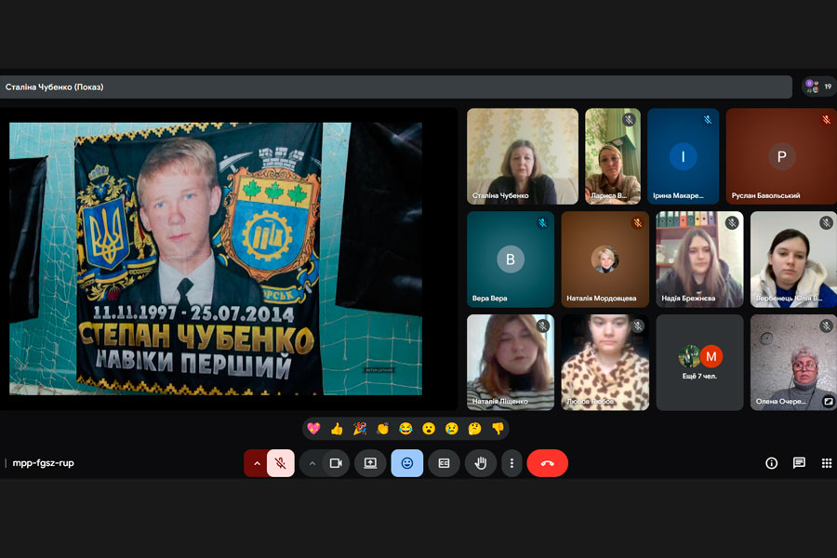Send the sparkling heart reaction
837x558 pixels.
(x=314, y=428)
